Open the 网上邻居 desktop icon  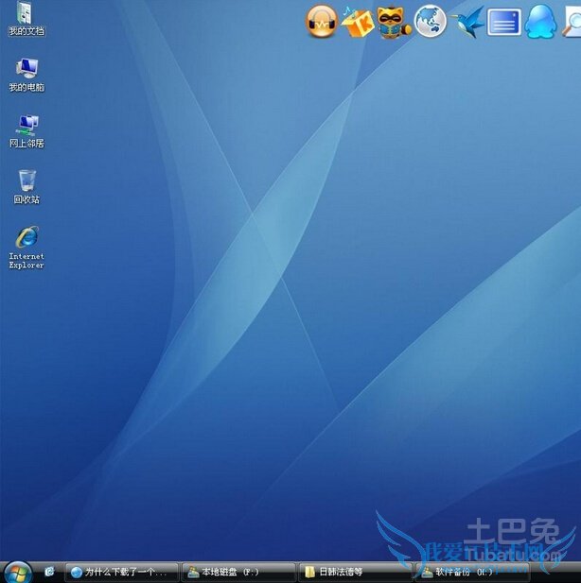tap(26, 131)
